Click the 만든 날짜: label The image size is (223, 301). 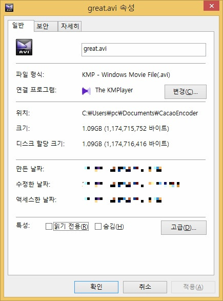click(x=30, y=169)
